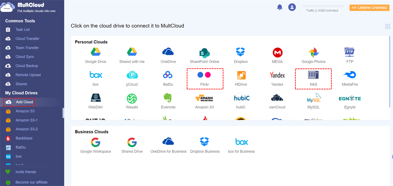Select OneDrive for Business icon
The width and height of the screenshot is (393, 186).
click(168, 142)
